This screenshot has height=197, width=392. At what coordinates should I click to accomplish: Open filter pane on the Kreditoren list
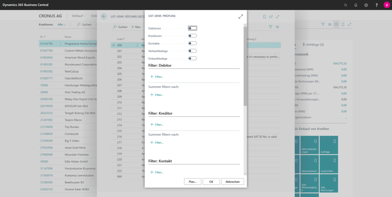tap(323, 24)
